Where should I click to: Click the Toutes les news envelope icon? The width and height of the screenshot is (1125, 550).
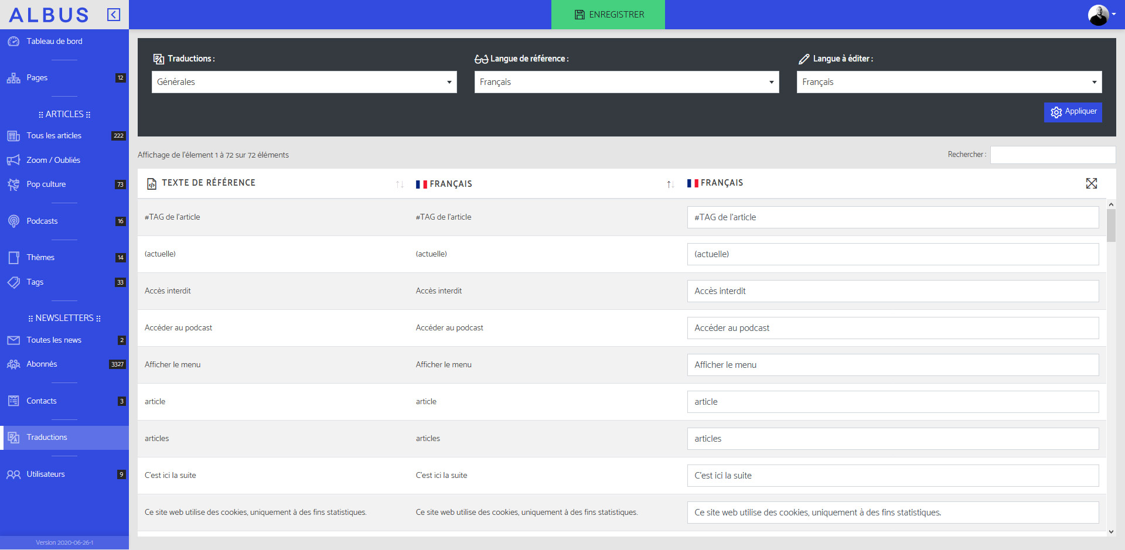coord(13,340)
